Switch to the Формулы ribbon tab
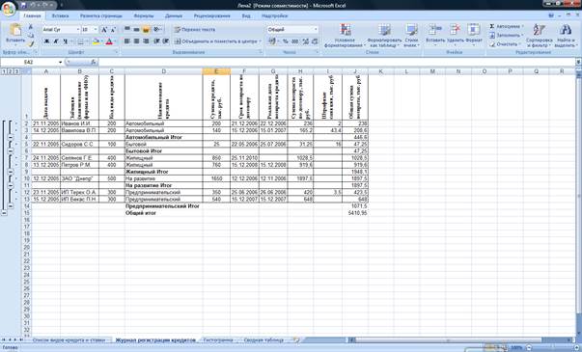Viewport: 582px width, 352px height. (143, 16)
